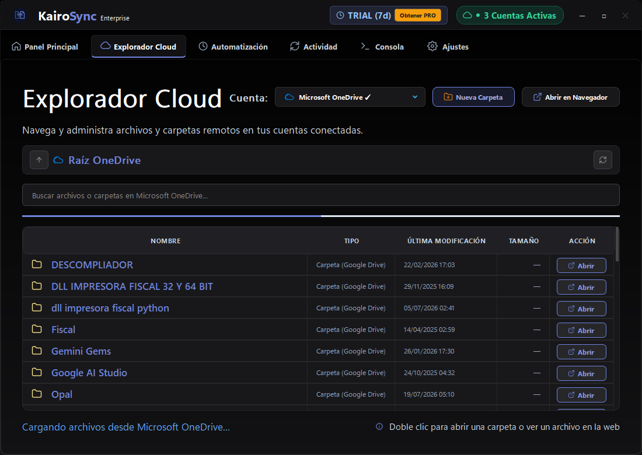Open the Fiscal folder name
The width and height of the screenshot is (642, 455).
(63, 330)
